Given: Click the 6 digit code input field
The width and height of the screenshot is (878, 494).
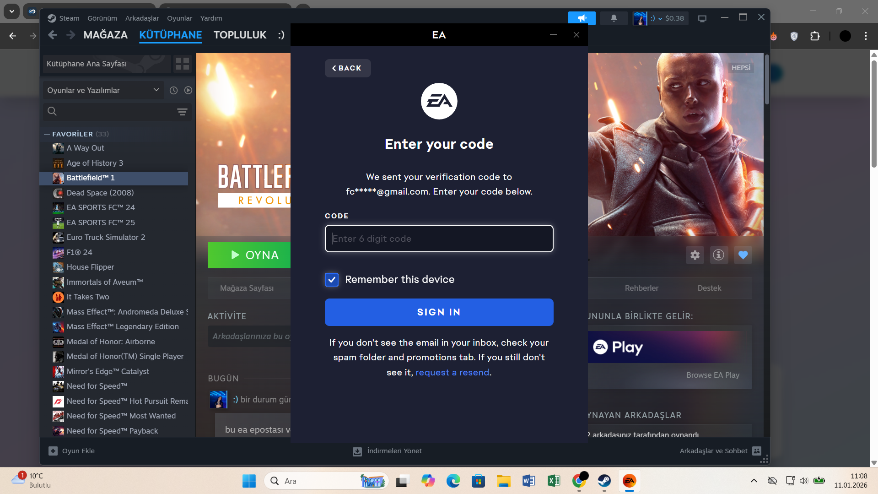Looking at the screenshot, I should tap(439, 239).
